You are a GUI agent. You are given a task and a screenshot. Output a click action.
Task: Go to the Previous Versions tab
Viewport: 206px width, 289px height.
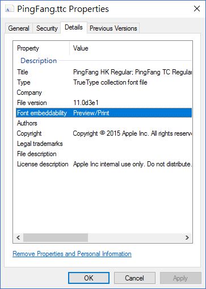point(113,28)
